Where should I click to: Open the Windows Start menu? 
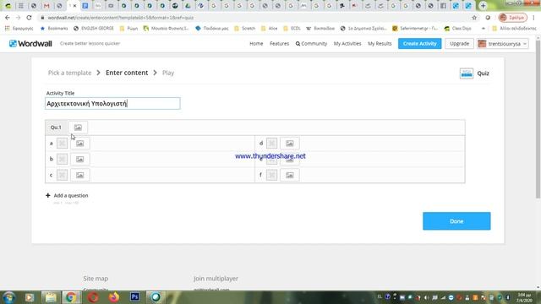point(8,297)
